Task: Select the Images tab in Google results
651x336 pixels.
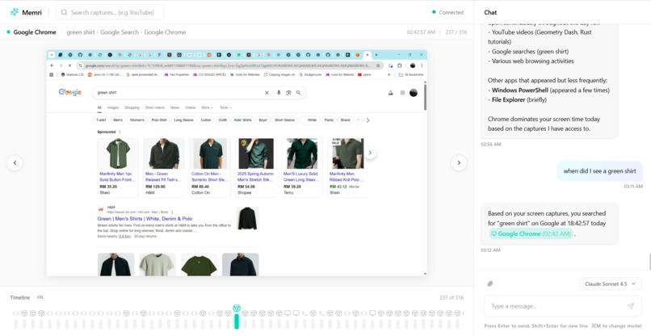Action: [x=113, y=107]
